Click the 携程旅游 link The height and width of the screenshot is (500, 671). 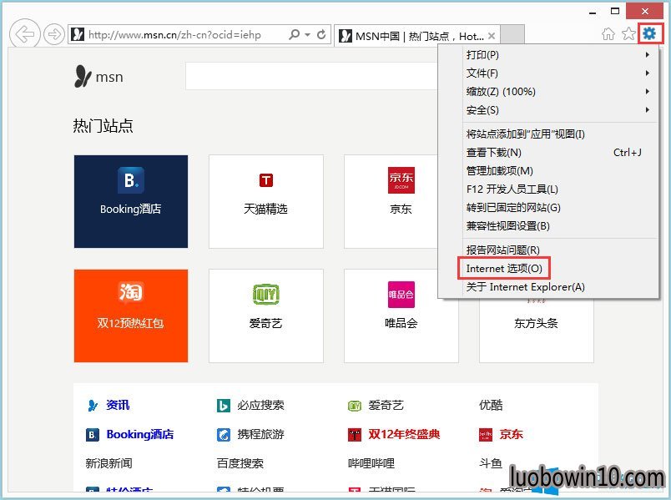[x=260, y=435]
